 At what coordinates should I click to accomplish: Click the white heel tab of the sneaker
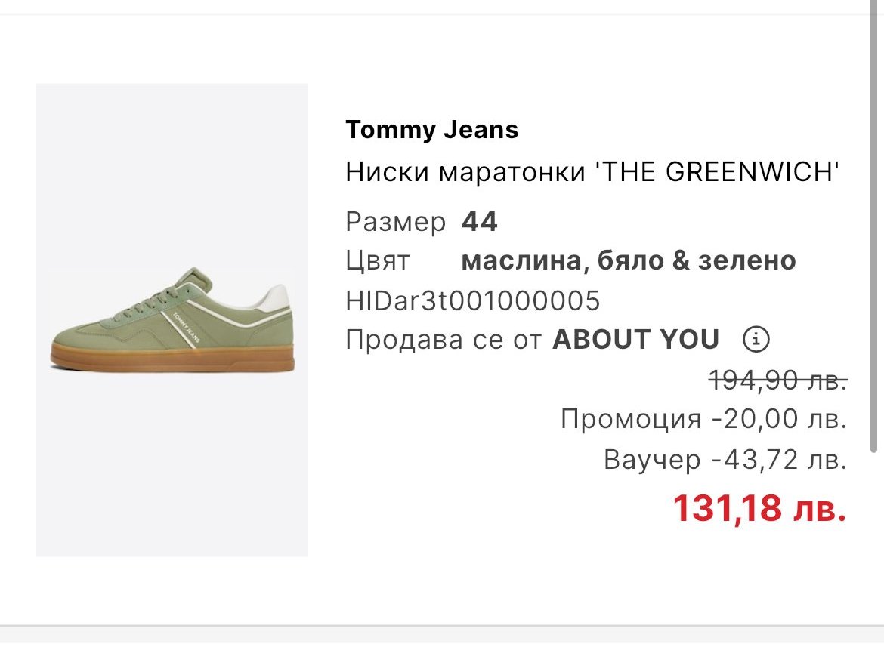pos(278,298)
